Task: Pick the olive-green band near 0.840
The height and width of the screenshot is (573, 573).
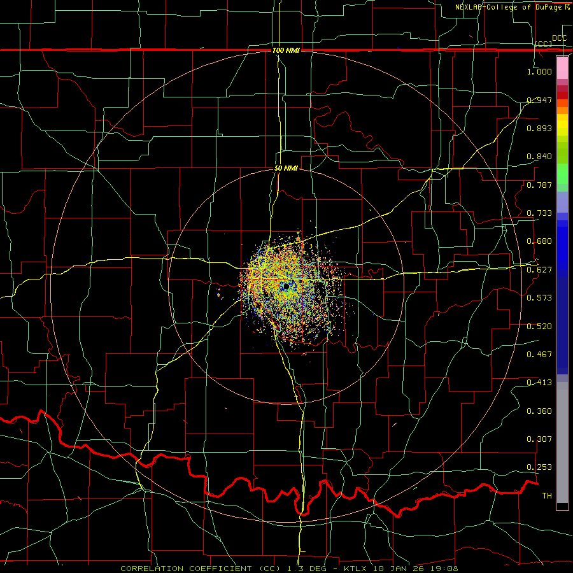Action: tap(562, 153)
